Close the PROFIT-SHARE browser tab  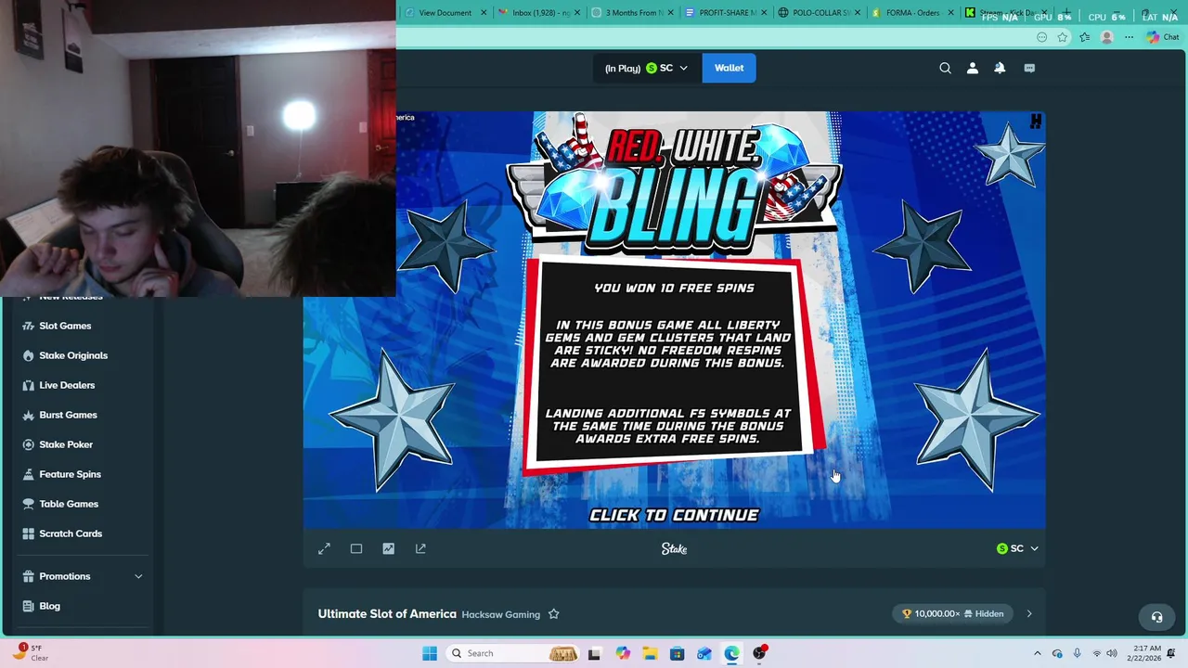tap(764, 13)
